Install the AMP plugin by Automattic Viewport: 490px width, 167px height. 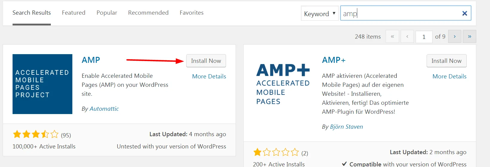coord(206,61)
